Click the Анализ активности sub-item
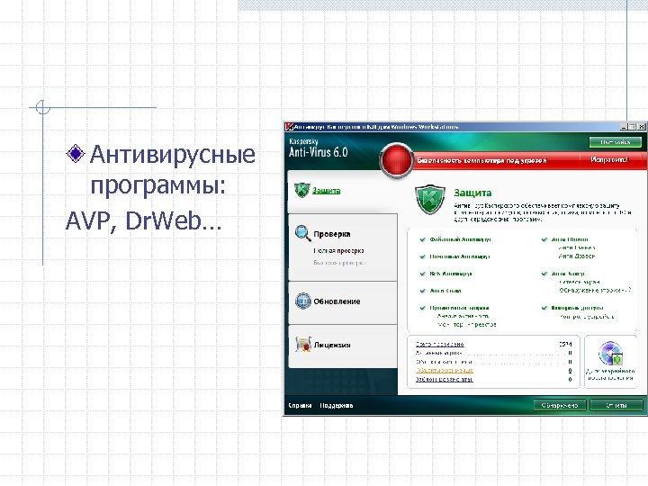648x486 pixels. [463, 316]
